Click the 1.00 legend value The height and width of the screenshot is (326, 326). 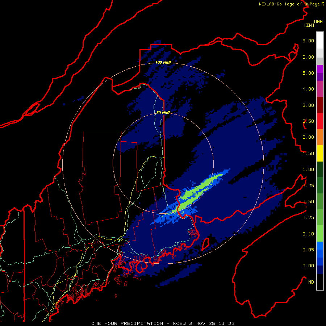tap(308, 170)
